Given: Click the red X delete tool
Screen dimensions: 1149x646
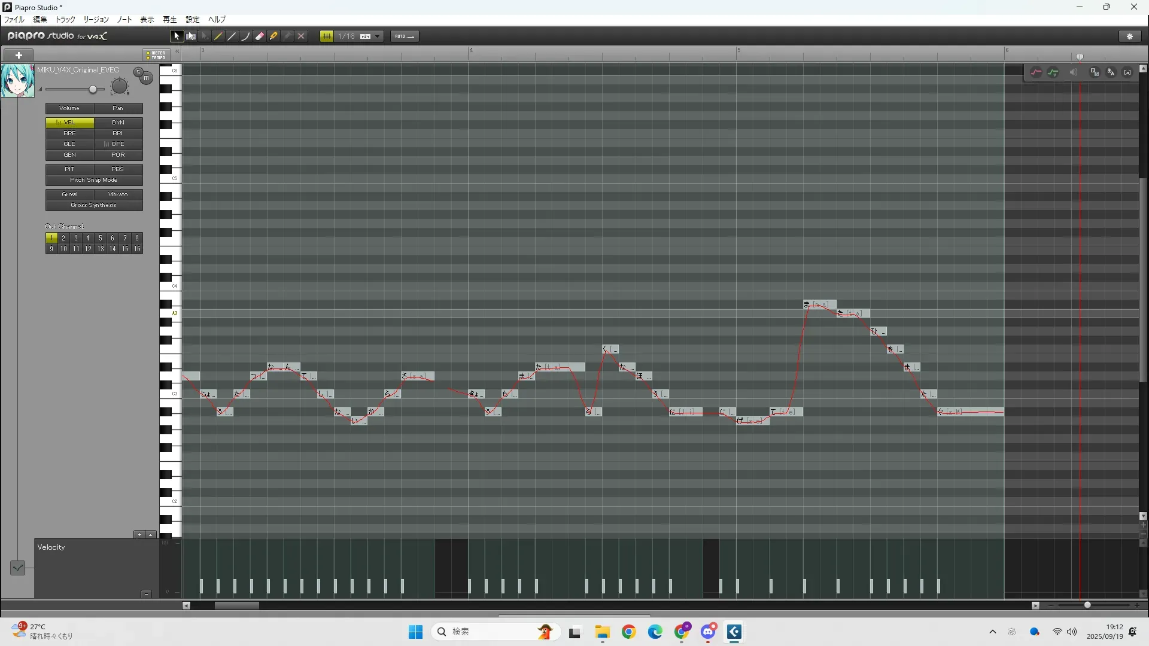Looking at the screenshot, I should (x=301, y=36).
